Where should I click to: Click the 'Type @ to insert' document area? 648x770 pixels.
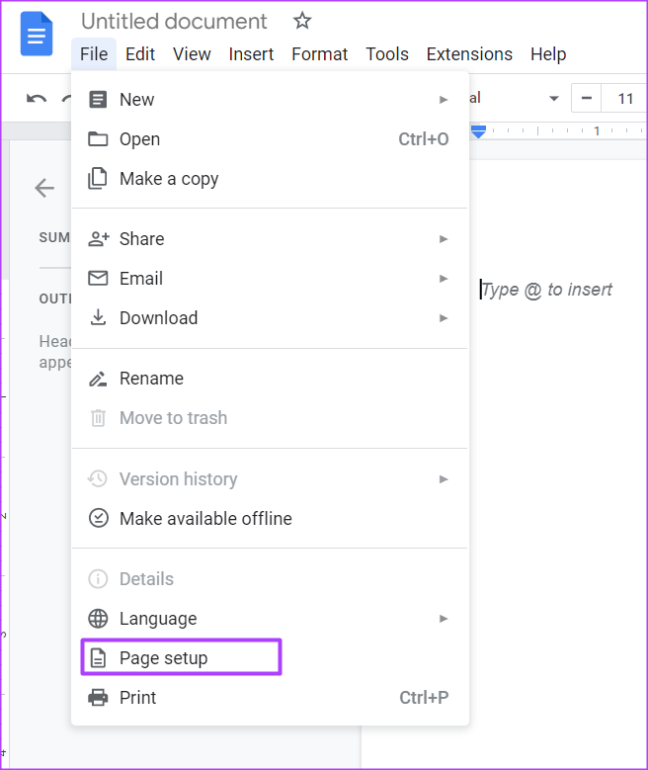click(x=546, y=290)
